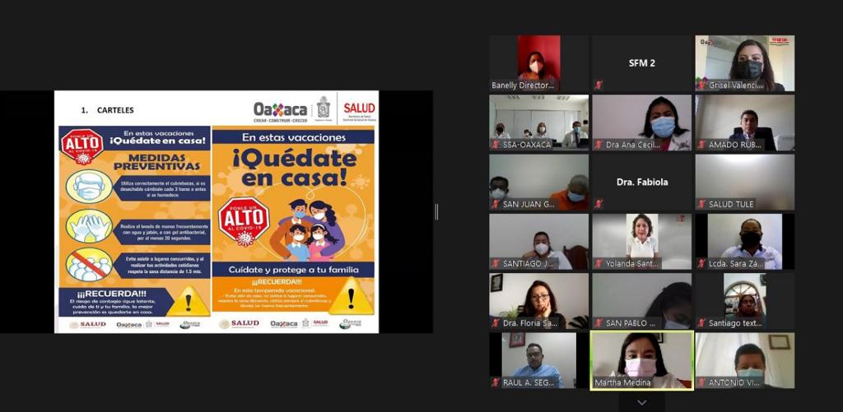This screenshot has height=412, width=843.
Task: Show next page of participants with down chevron
Action: point(641,402)
